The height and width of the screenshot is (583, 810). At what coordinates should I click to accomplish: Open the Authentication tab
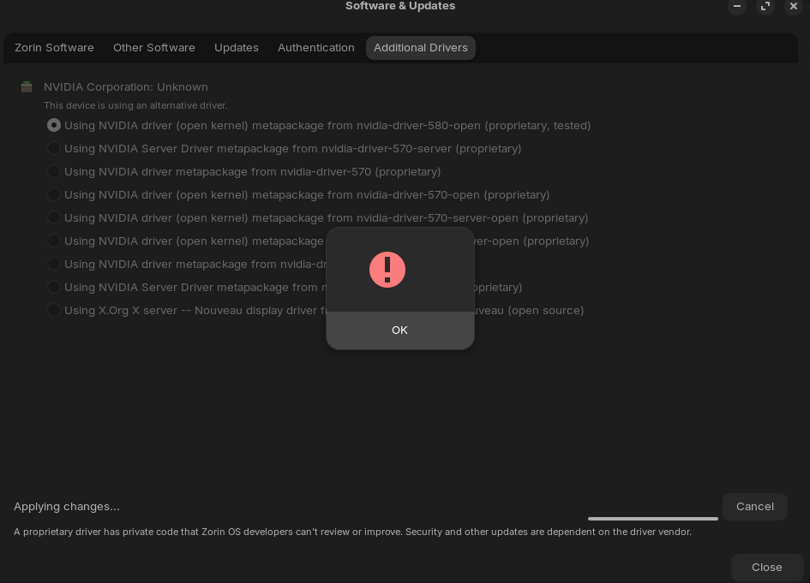[316, 48]
